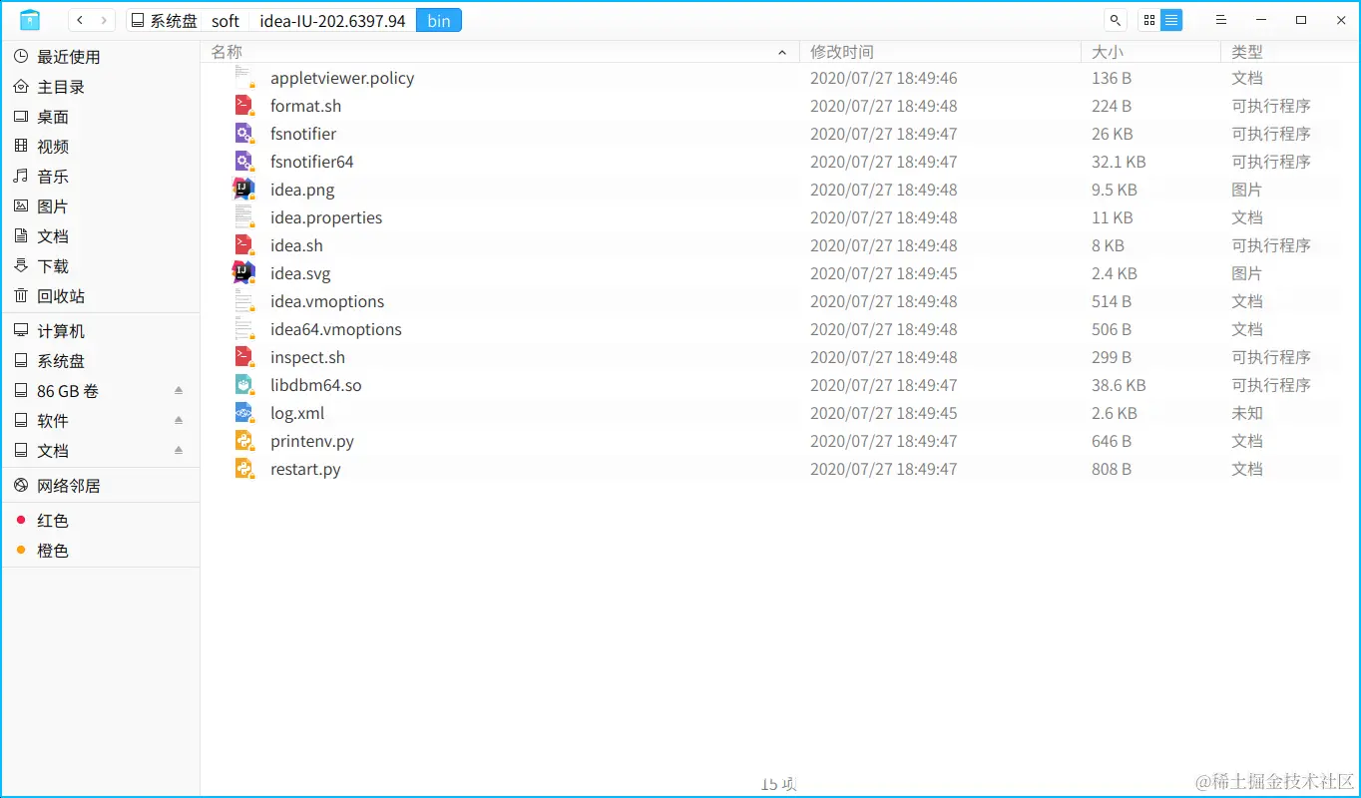Click the 9.5 KB size cell

(x=1115, y=190)
